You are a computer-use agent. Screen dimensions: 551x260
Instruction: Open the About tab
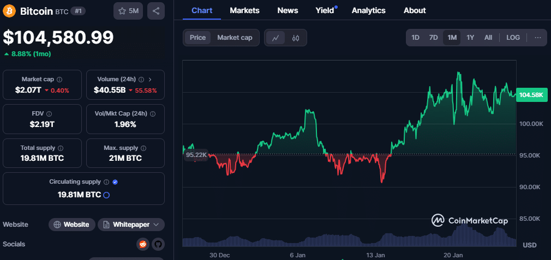tap(415, 10)
